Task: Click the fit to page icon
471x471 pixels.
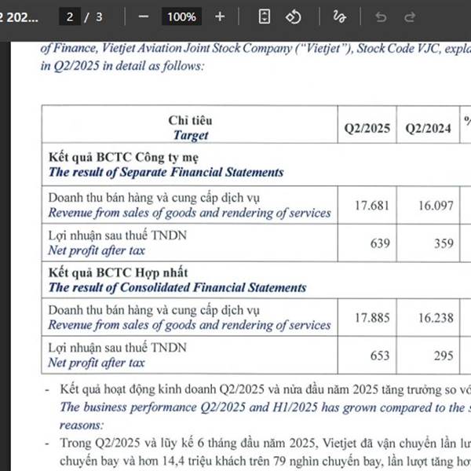Action: click(x=265, y=16)
